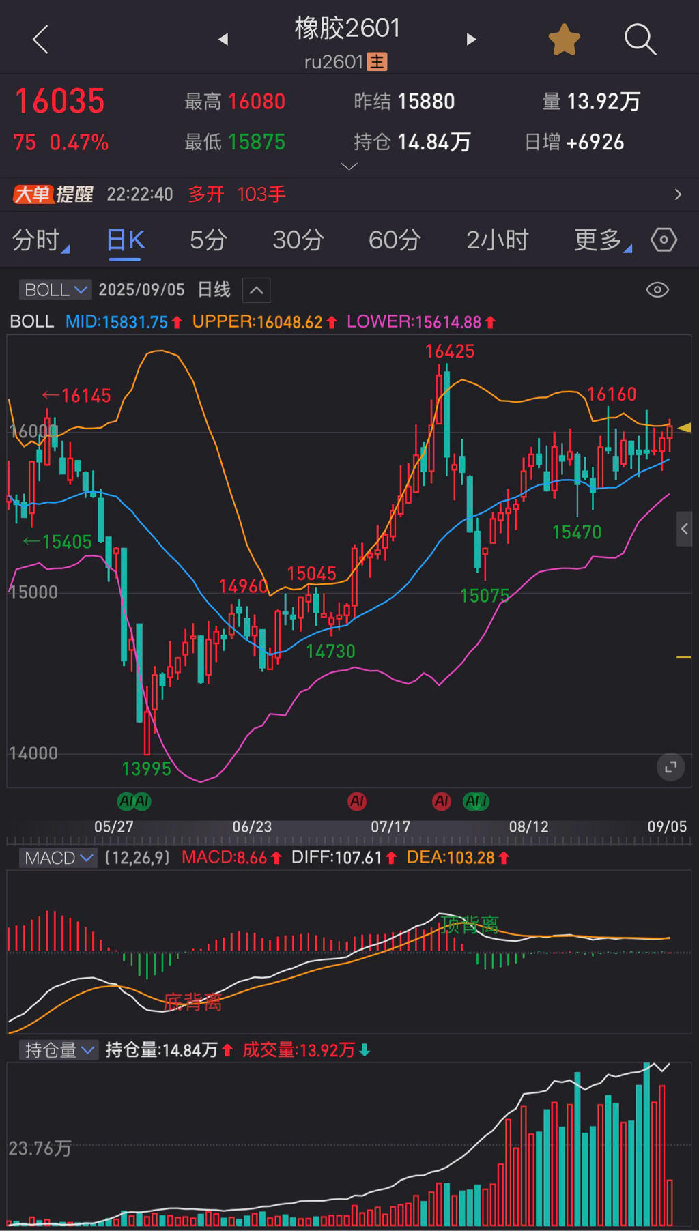Go to previous contract with left triangle
This screenshot has height=1231, width=699.
223,40
